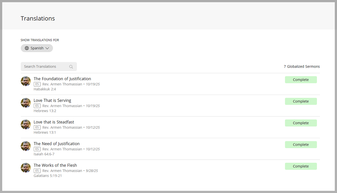Open the Spanish language dropdown

point(37,48)
